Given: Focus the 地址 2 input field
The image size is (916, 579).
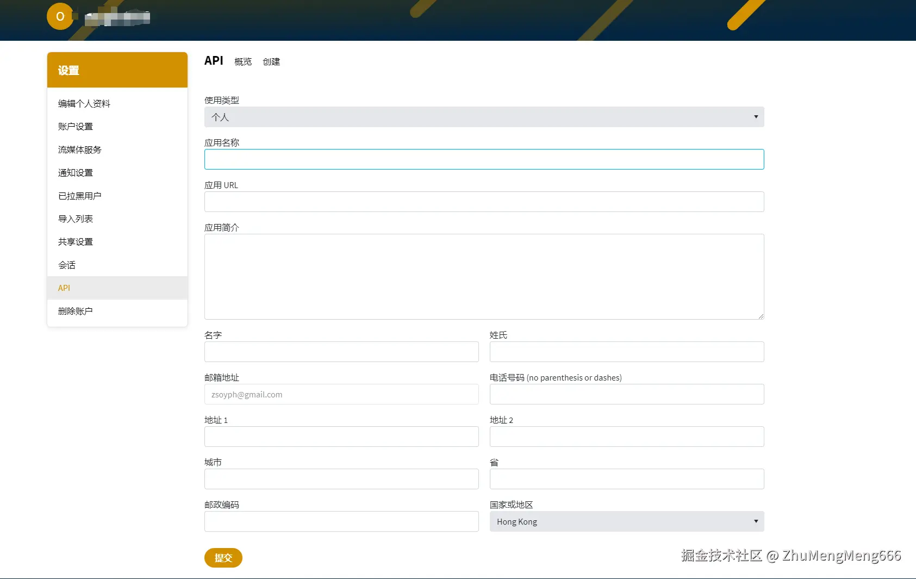Looking at the screenshot, I should [626, 437].
